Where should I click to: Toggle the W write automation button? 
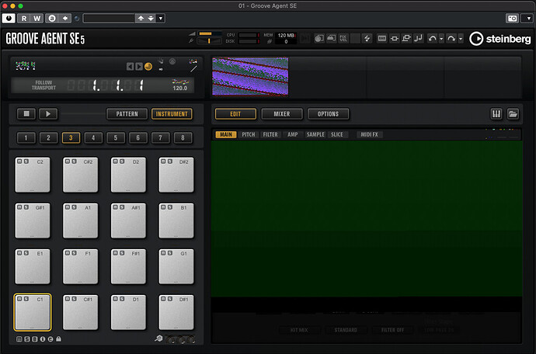[37, 18]
